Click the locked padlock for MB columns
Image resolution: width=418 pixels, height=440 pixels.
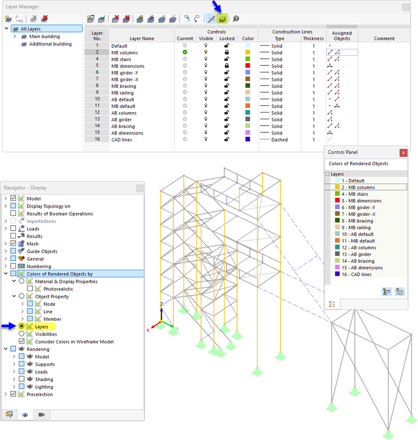coord(227,52)
